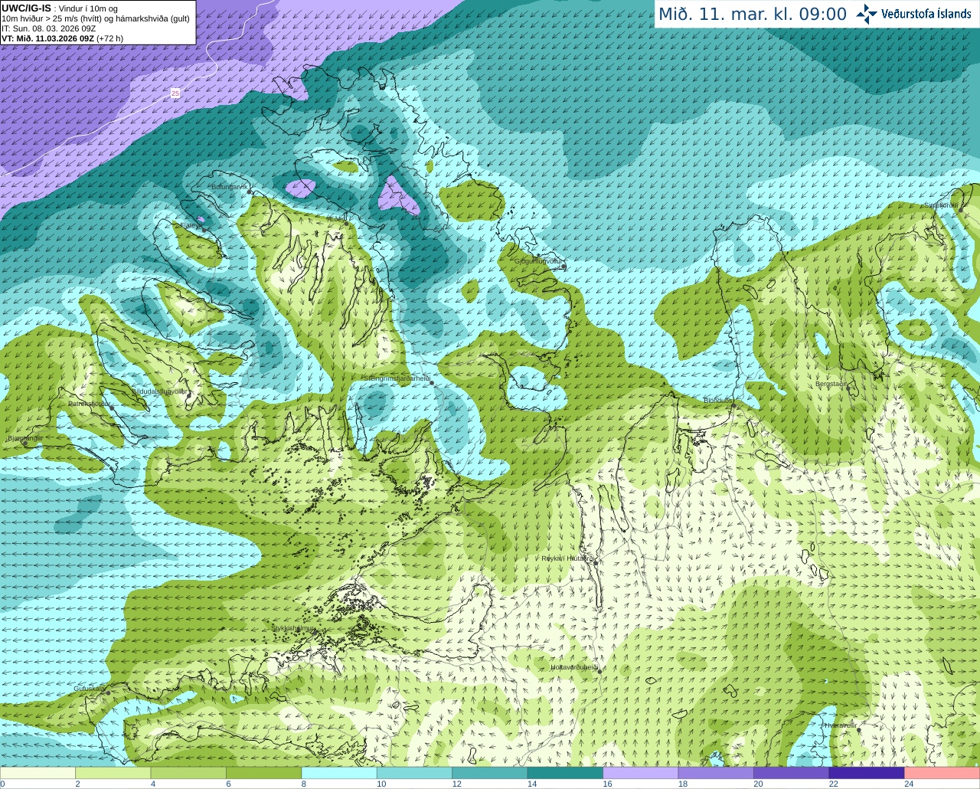Click the 'UWC/IG-IS' model title text
The image size is (980, 789).
[26, 8]
